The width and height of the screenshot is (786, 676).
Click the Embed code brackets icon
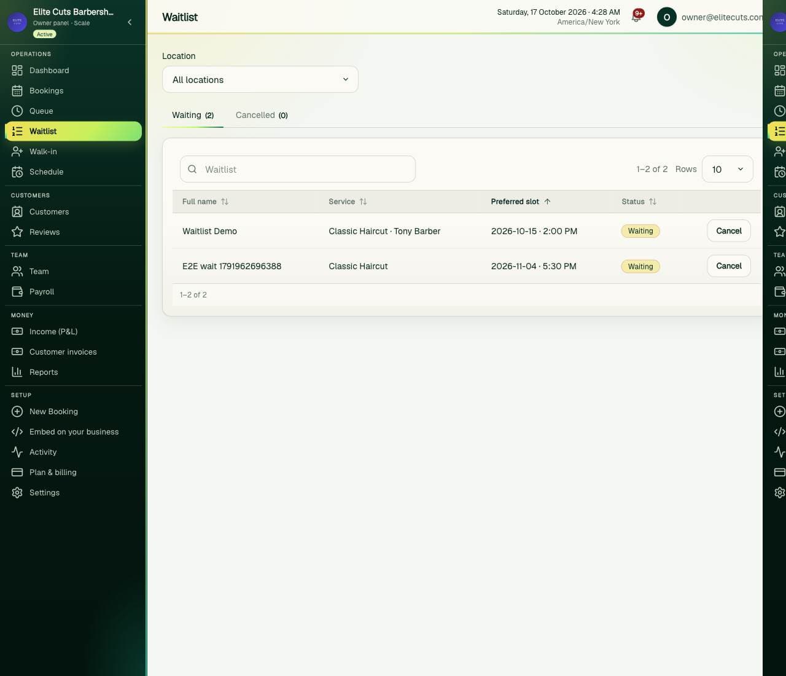click(17, 432)
